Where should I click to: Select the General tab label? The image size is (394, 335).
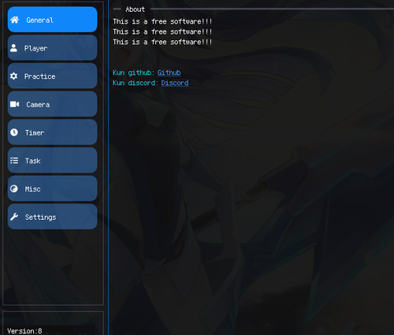[x=39, y=20]
